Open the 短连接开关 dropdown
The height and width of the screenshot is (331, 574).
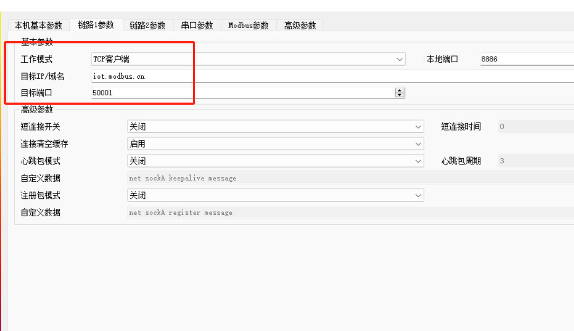pos(418,126)
